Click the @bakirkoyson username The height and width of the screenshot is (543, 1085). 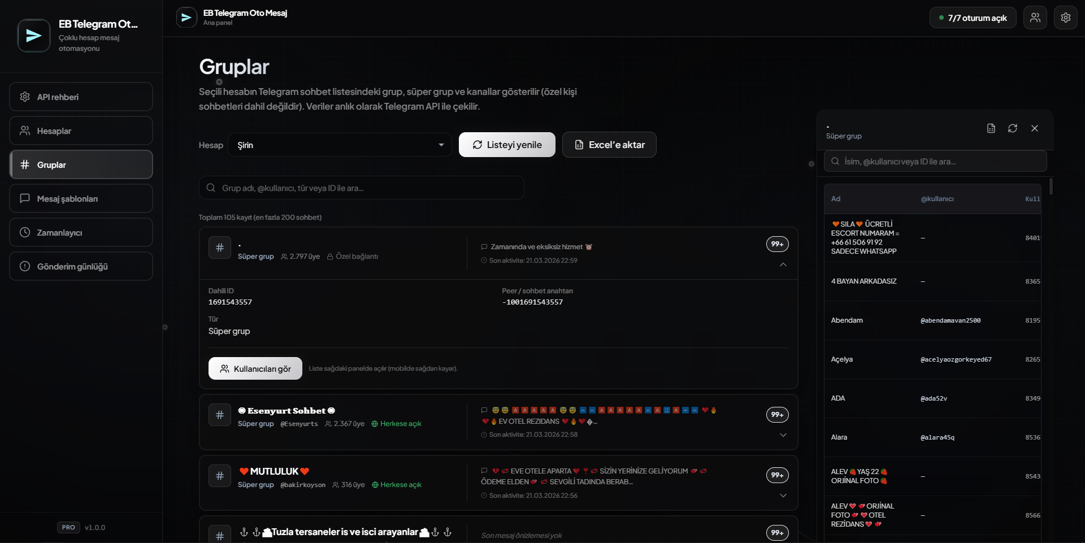point(303,485)
